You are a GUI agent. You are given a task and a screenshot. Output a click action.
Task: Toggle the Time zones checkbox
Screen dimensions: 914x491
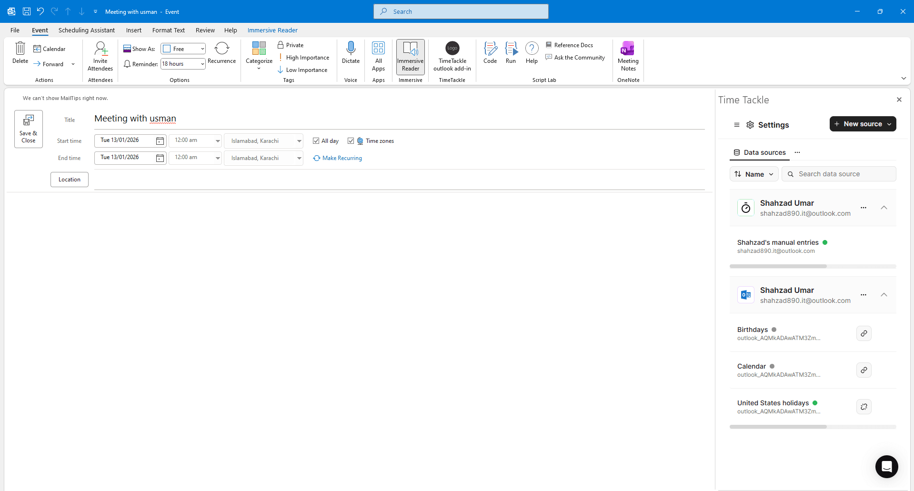click(351, 141)
